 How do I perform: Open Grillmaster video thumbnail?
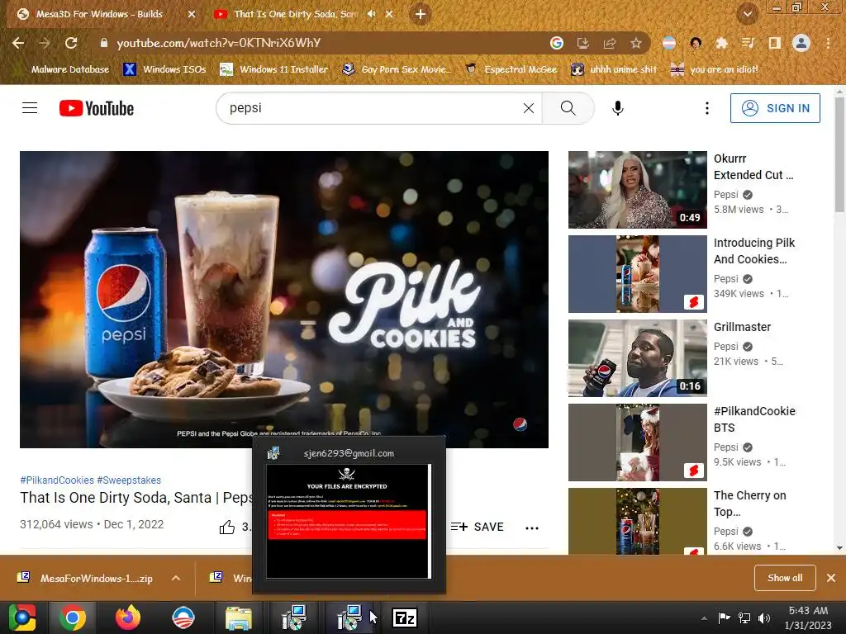click(x=637, y=358)
